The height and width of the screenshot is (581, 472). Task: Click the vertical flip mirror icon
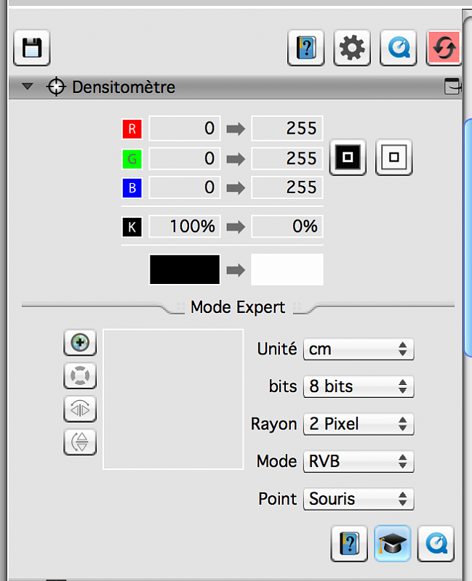80,442
